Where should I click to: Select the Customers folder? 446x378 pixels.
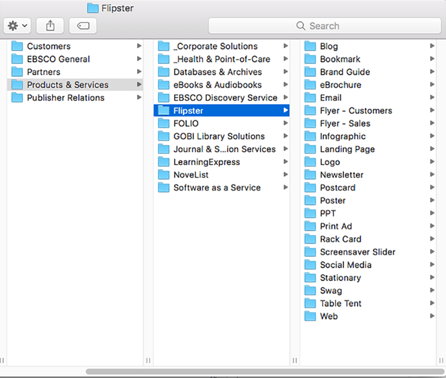click(x=48, y=46)
